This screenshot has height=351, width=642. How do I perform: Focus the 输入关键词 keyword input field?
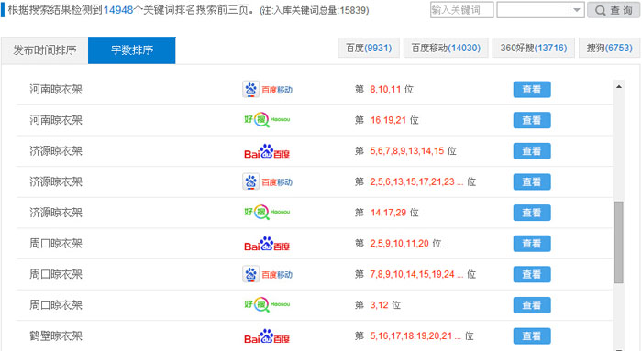[461, 10]
